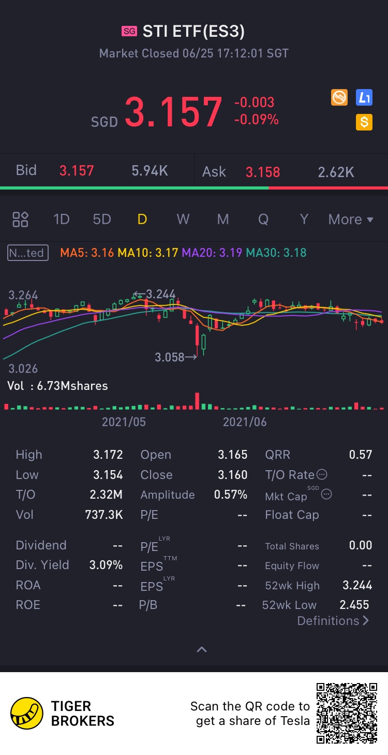This screenshot has height=755, width=388.
Task: Tap the green bid side ratio bar
Action: coord(135,187)
